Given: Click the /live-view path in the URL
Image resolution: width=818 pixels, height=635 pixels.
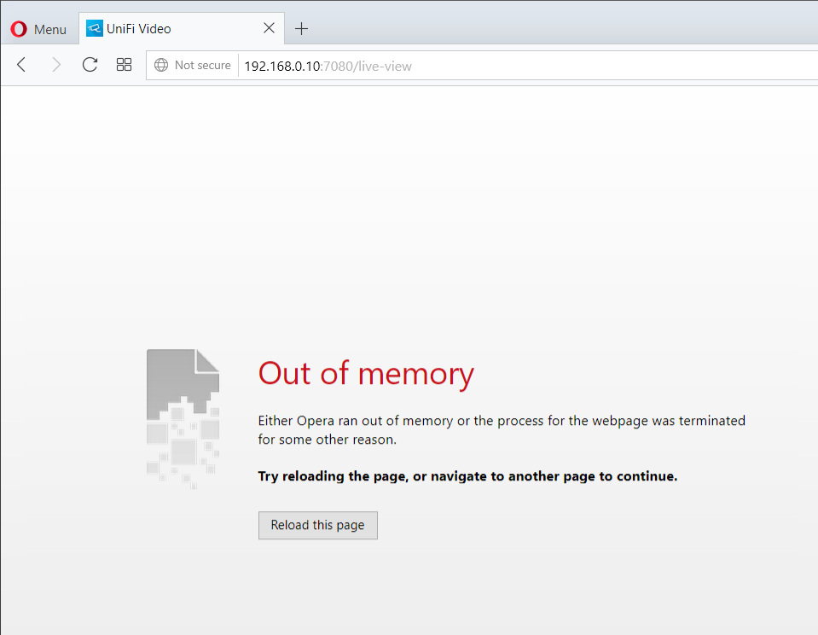Looking at the screenshot, I should (382, 66).
